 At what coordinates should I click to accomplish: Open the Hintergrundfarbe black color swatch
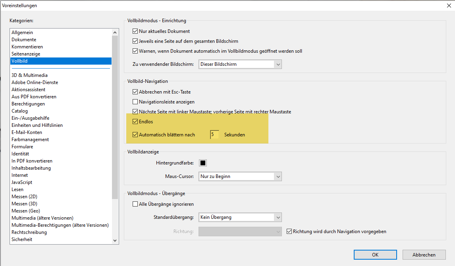203,163
